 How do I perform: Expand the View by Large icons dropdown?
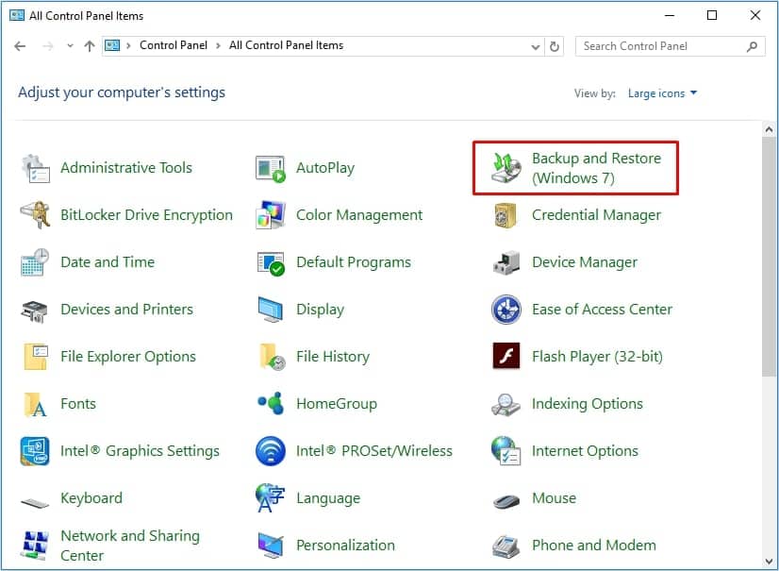pos(662,93)
